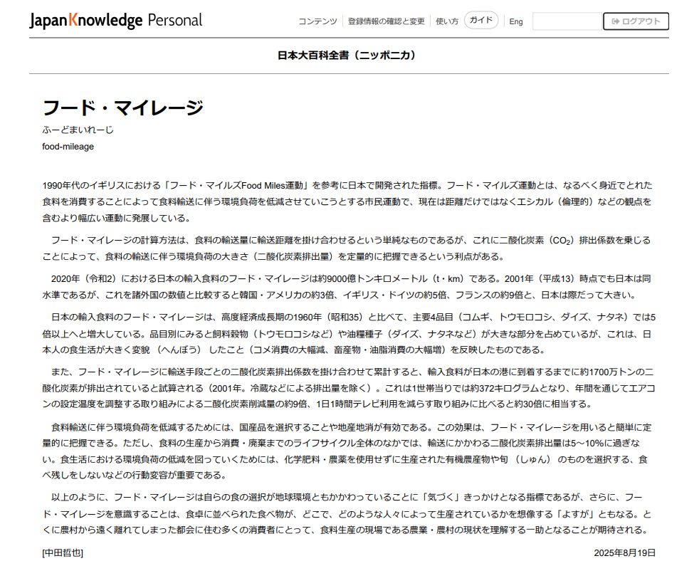Click the ふーどまいれーじ reading text
Screen dimensions: 694x561
pos(78,130)
